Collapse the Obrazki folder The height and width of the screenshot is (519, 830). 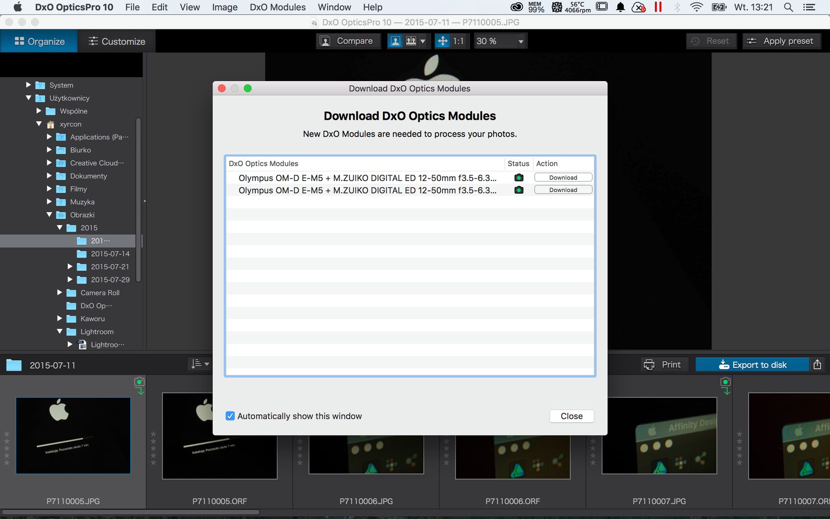click(49, 215)
